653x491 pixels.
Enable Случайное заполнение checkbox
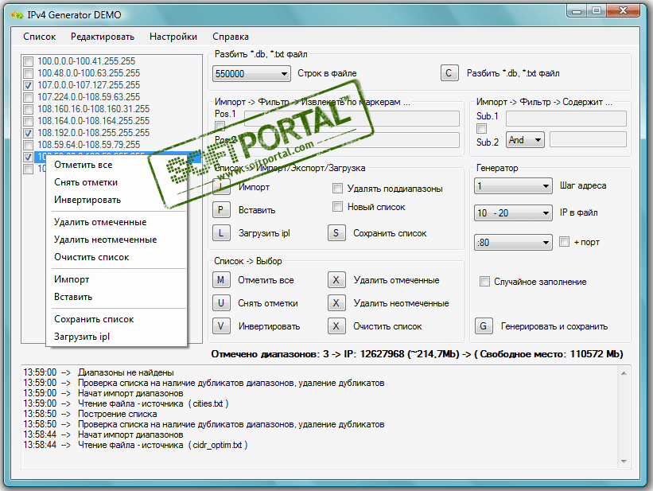(484, 282)
